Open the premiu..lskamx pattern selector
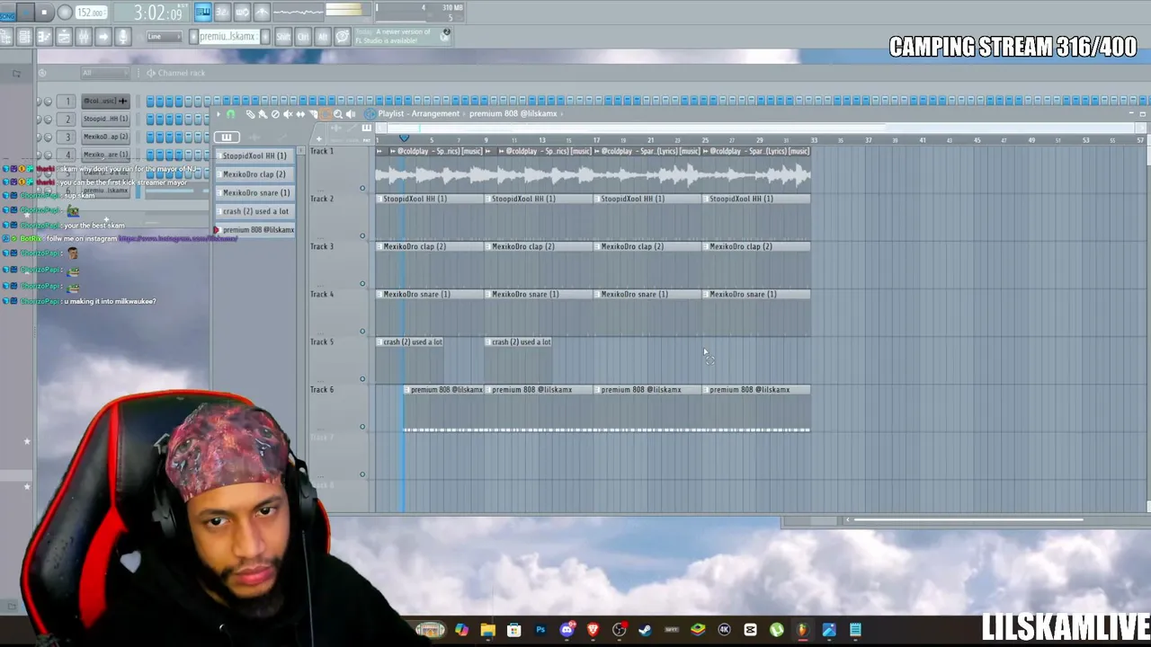 (228, 37)
